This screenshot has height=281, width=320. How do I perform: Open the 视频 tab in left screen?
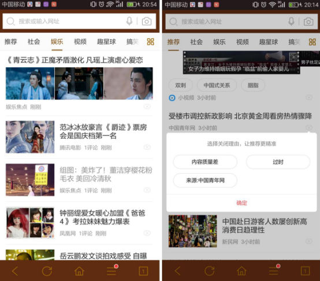80,41
